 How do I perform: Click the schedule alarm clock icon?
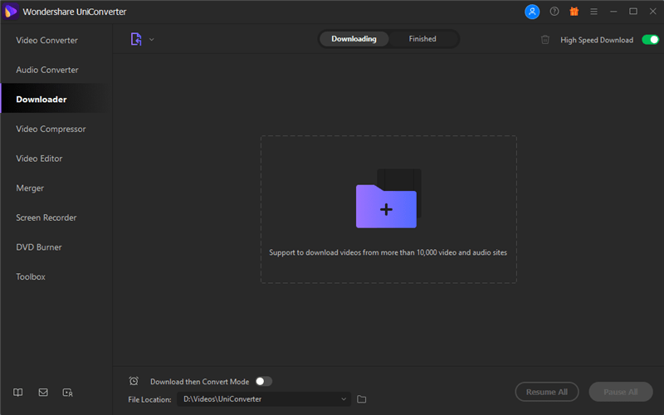point(134,381)
